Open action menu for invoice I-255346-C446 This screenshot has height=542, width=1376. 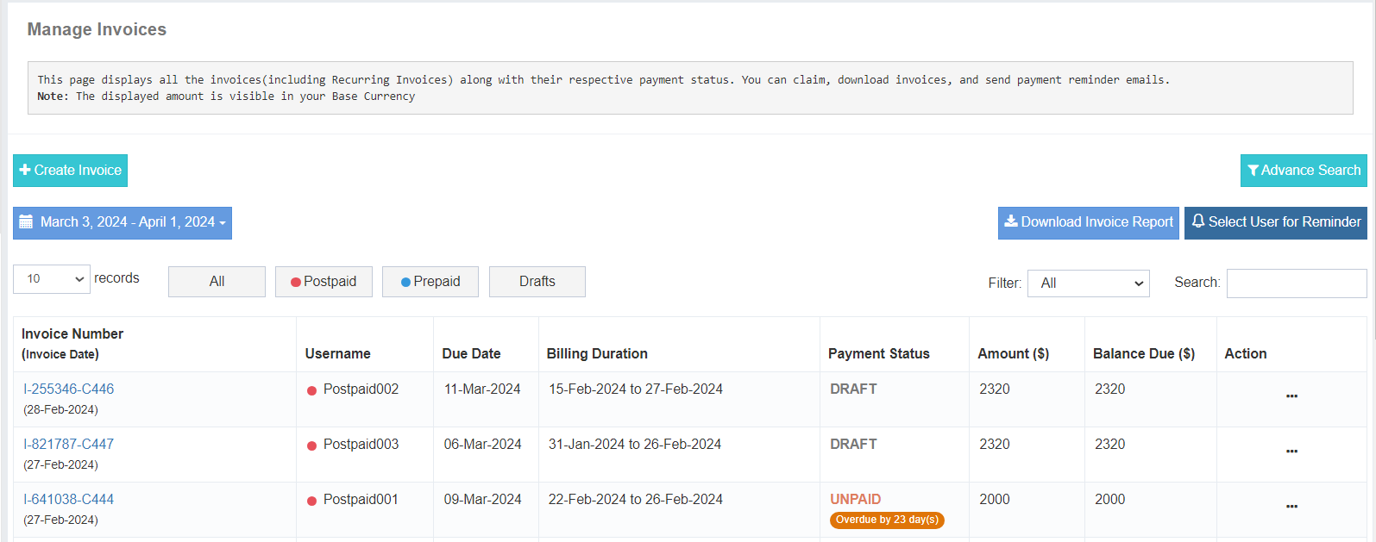[1291, 396]
